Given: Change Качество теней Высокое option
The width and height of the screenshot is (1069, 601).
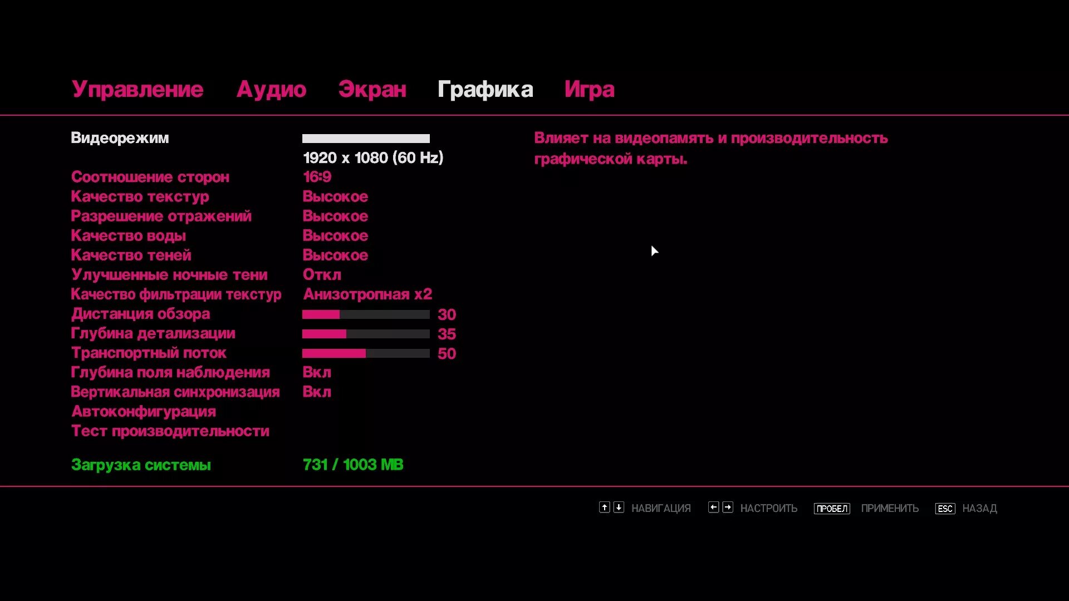Looking at the screenshot, I should pos(335,255).
